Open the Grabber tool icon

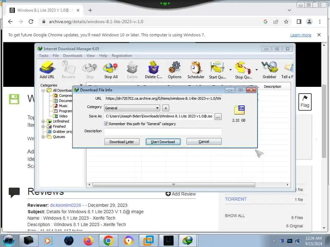pyautogui.click(x=269, y=70)
